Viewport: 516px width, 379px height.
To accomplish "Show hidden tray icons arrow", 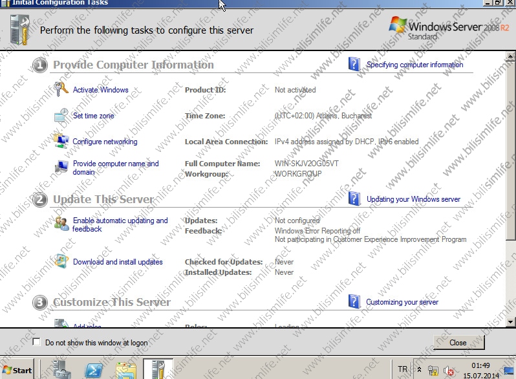I will pos(419,369).
